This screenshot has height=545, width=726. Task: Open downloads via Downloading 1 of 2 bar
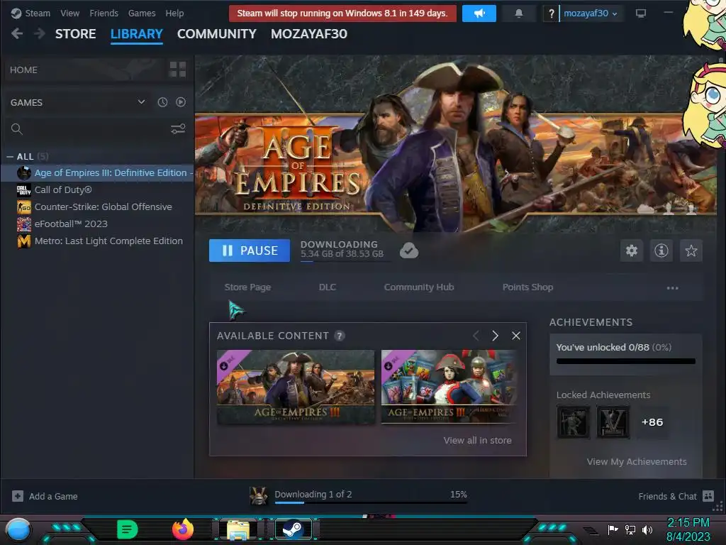coord(370,496)
